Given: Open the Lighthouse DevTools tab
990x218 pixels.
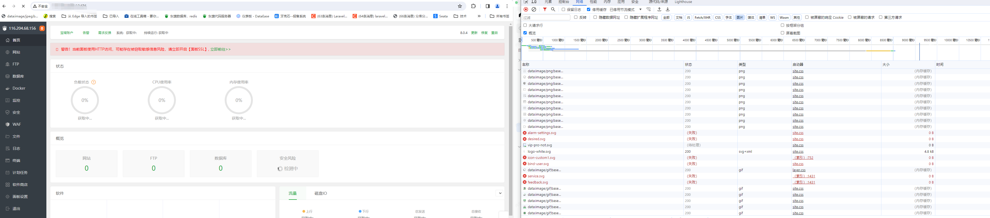Looking at the screenshot, I should (683, 2).
